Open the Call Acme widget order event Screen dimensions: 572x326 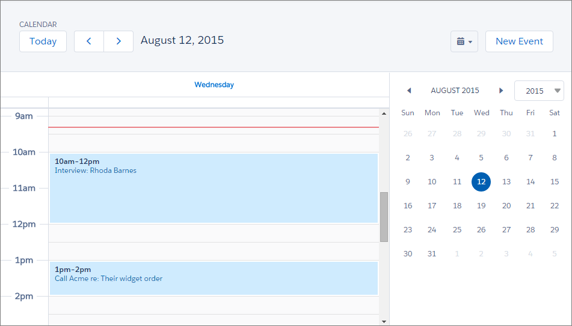click(214, 278)
